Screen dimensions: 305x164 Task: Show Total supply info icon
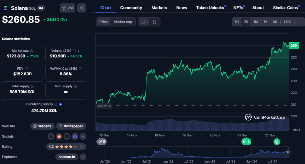(32, 86)
